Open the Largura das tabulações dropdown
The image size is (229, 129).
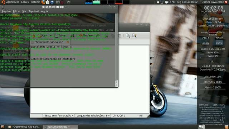[x=93, y=115]
